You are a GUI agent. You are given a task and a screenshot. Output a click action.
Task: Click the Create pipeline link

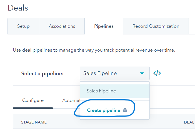(104, 110)
